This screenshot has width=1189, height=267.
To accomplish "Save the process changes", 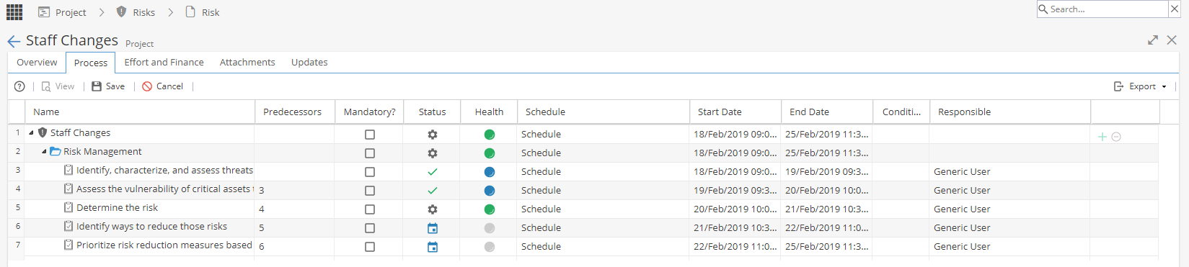I will [108, 86].
